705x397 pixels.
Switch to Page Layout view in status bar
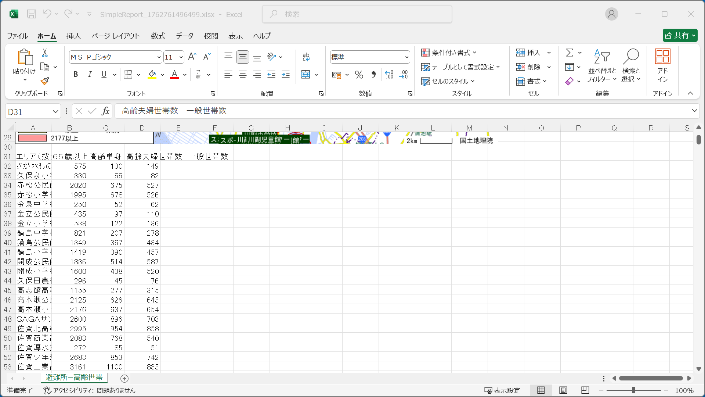[563, 390]
